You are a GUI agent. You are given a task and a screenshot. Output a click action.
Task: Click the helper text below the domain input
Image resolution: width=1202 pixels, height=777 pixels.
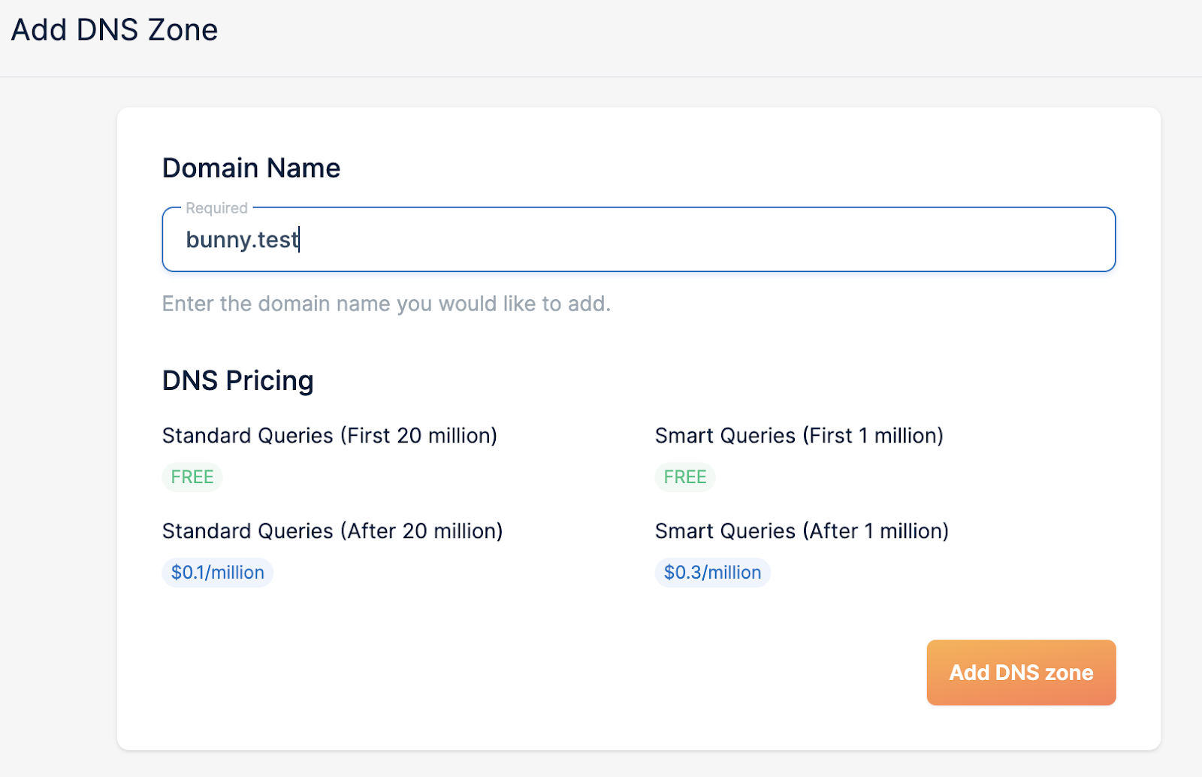pos(385,304)
